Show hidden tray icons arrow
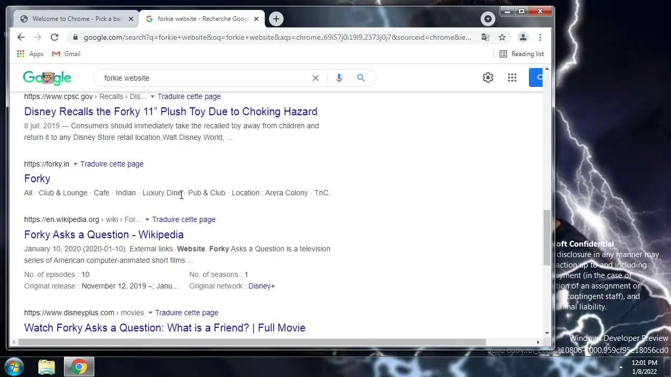The width and height of the screenshot is (671, 377). pos(621,367)
